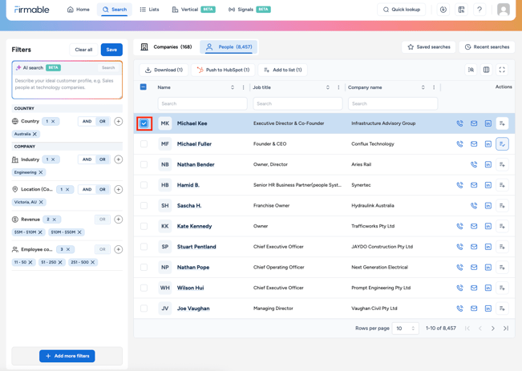The height and width of the screenshot is (371, 522).
Task: Set Industry filter logic to OR
Action: pos(103,159)
